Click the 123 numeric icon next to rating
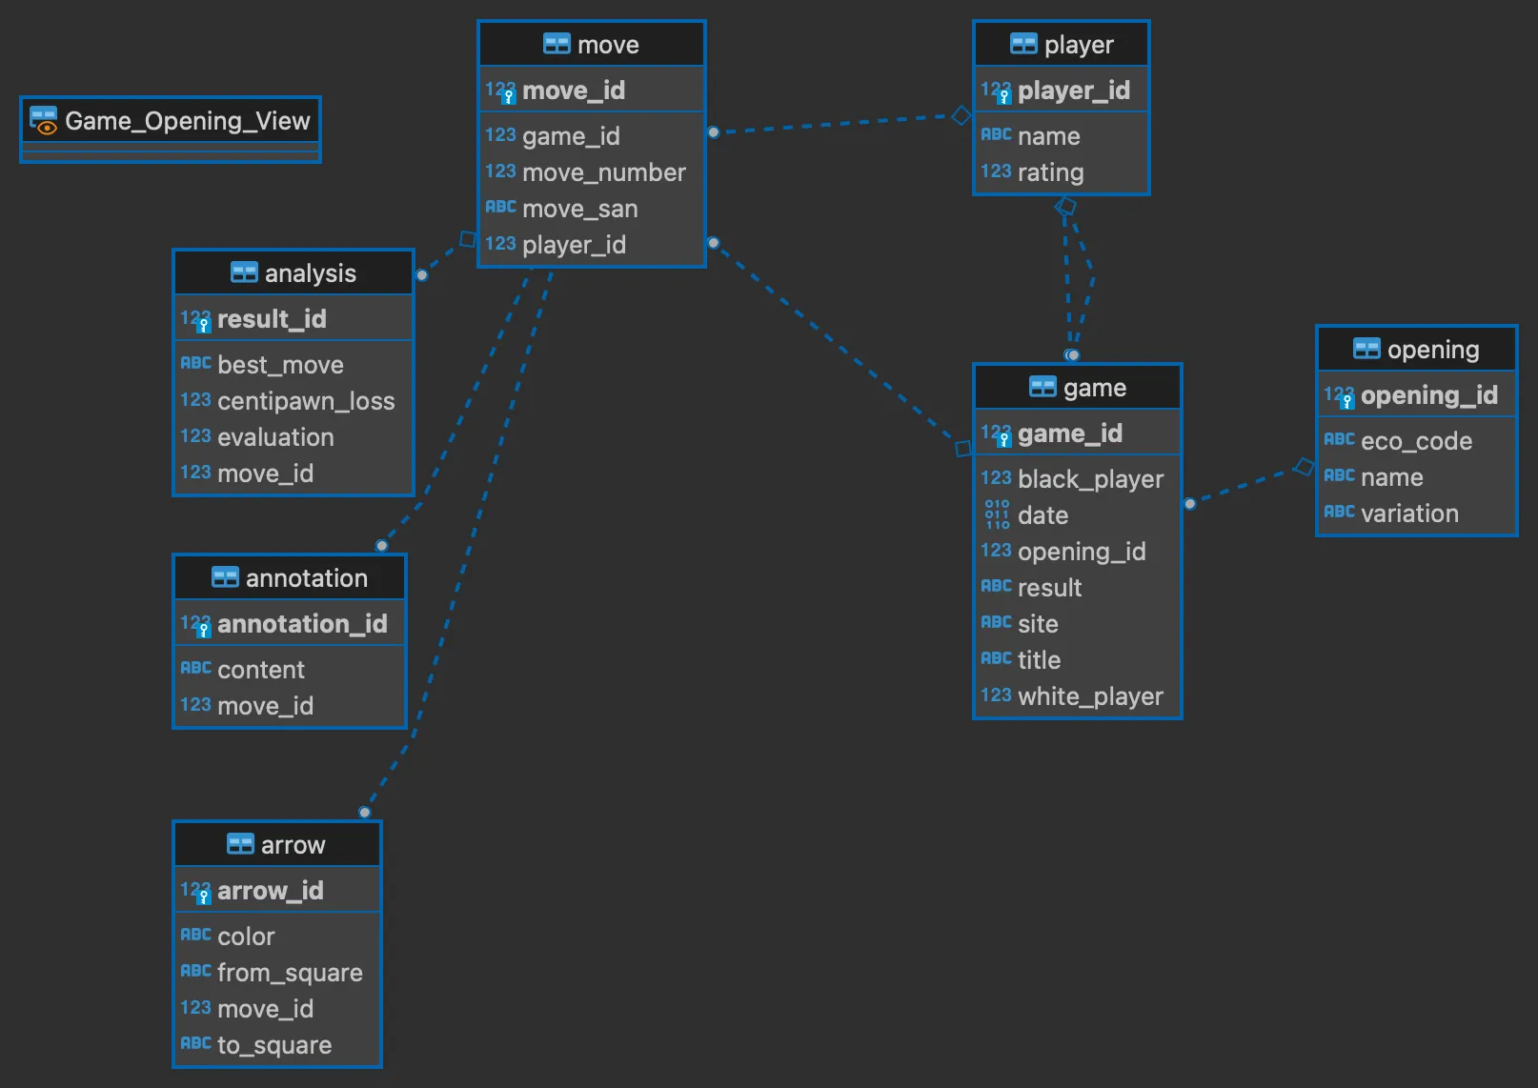This screenshot has height=1088, width=1538. point(995,171)
